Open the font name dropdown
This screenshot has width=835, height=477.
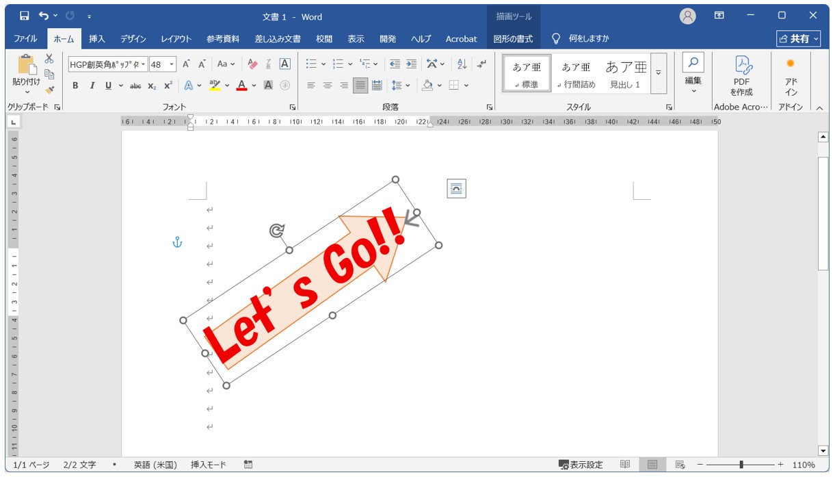tap(144, 64)
